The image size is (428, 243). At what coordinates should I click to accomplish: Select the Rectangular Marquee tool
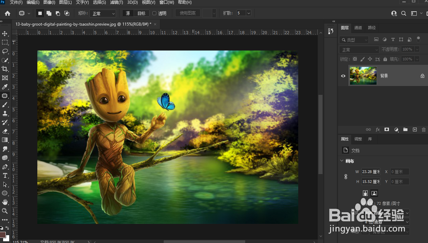tap(5, 42)
